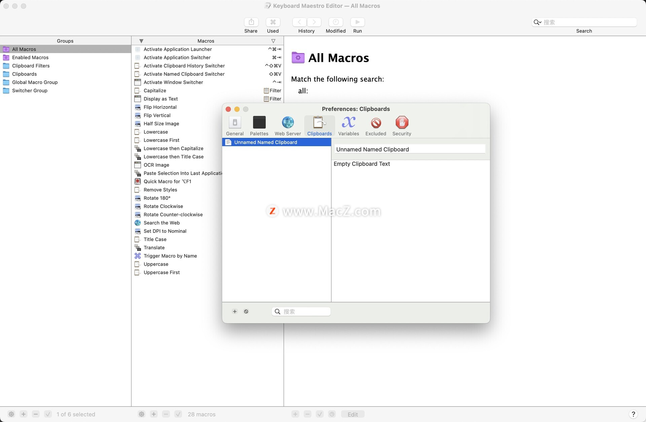
Task: Click the remove action minus button
Action: click(308, 414)
